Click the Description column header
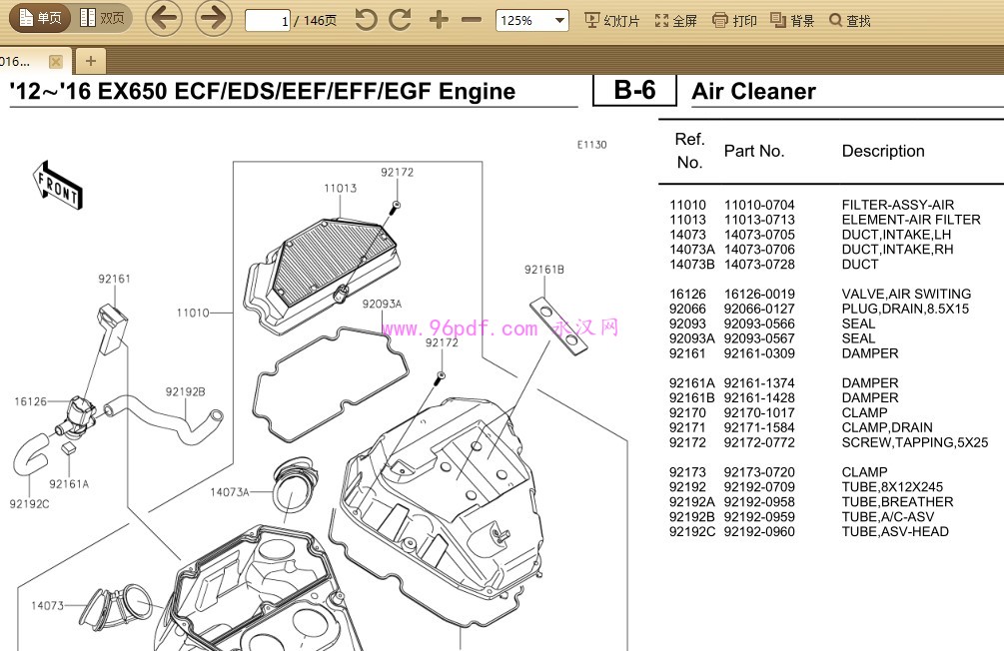1004x651 pixels. (883, 151)
